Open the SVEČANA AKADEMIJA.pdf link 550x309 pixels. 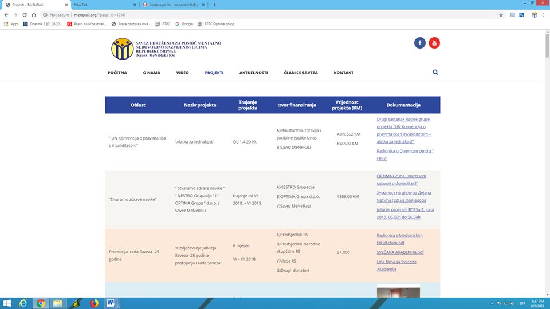[x=400, y=252]
